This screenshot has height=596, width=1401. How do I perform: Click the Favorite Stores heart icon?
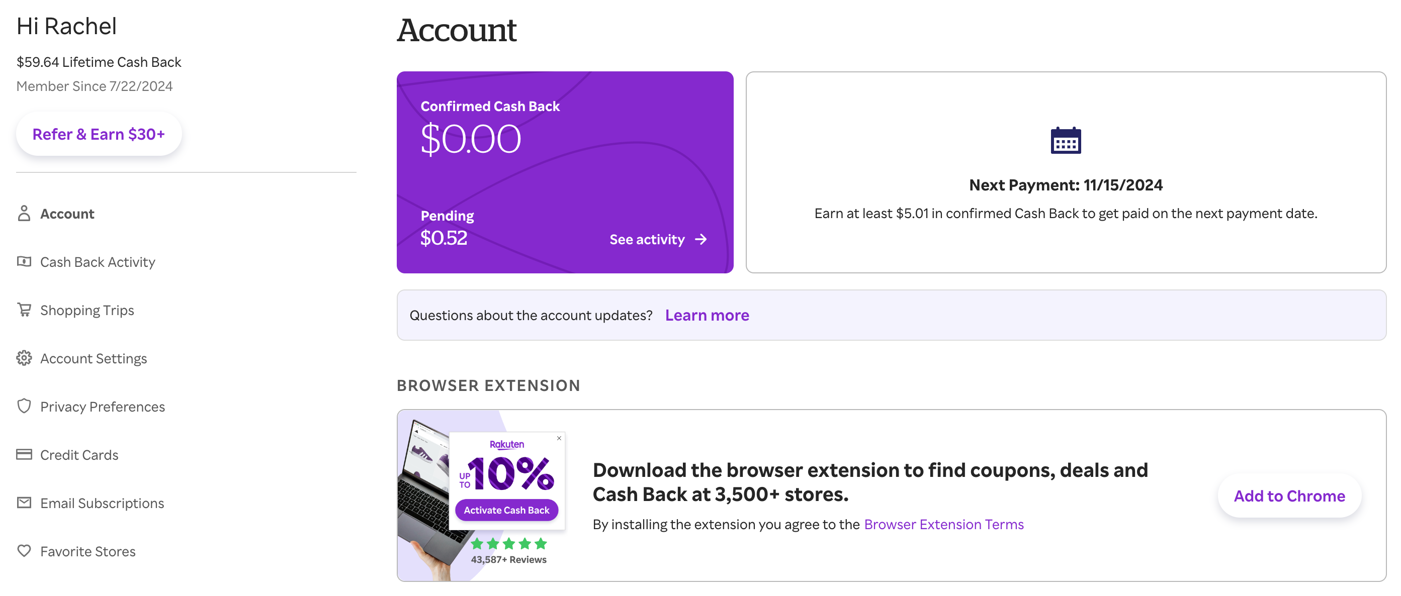(x=24, y=551)
